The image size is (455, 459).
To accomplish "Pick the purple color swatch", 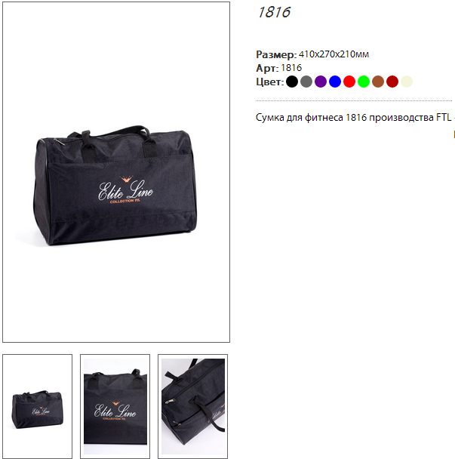I will (321, 82).
